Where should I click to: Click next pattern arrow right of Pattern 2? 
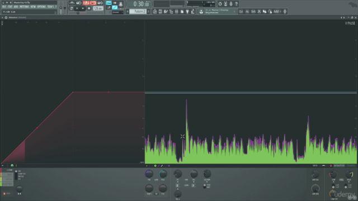[148, 11]
